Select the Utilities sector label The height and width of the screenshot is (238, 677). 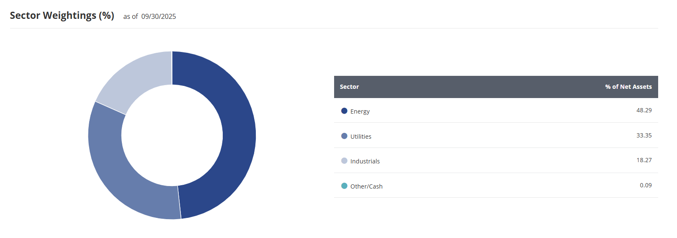(361, 137)
